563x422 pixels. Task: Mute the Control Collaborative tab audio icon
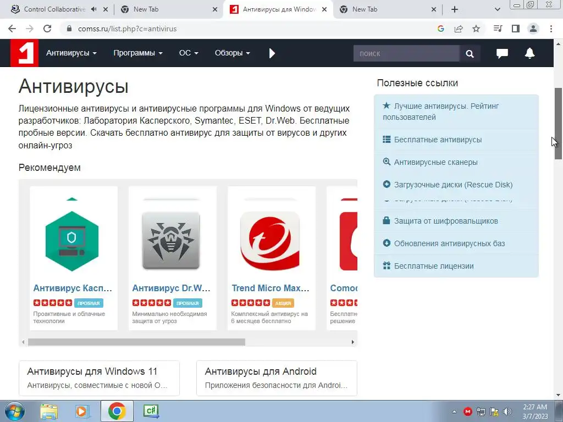click(93, 9)
